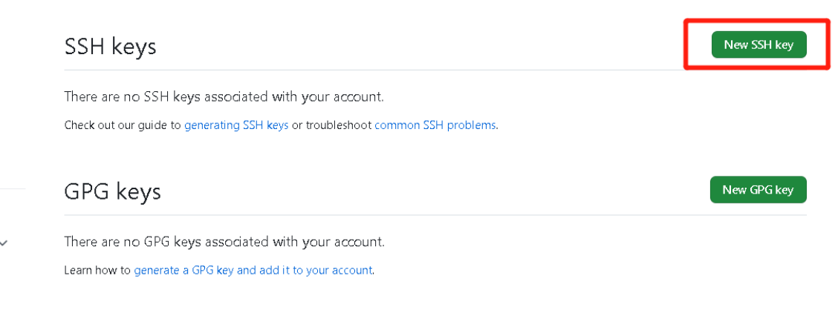Viewport: 835px width, 316px height.
Task: Click the New GPG key button
Action: 758,190
